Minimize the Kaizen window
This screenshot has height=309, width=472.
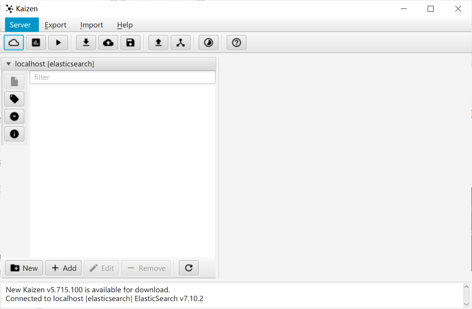coord(403,9)
